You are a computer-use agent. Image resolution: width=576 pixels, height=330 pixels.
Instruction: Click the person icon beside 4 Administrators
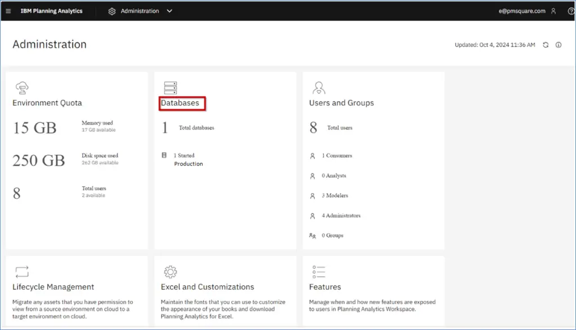[312, 216]
